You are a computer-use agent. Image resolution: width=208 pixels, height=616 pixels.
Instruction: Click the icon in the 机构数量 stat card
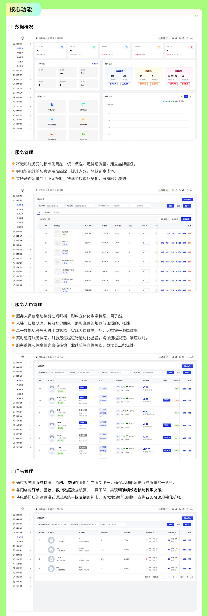(159, 47)
